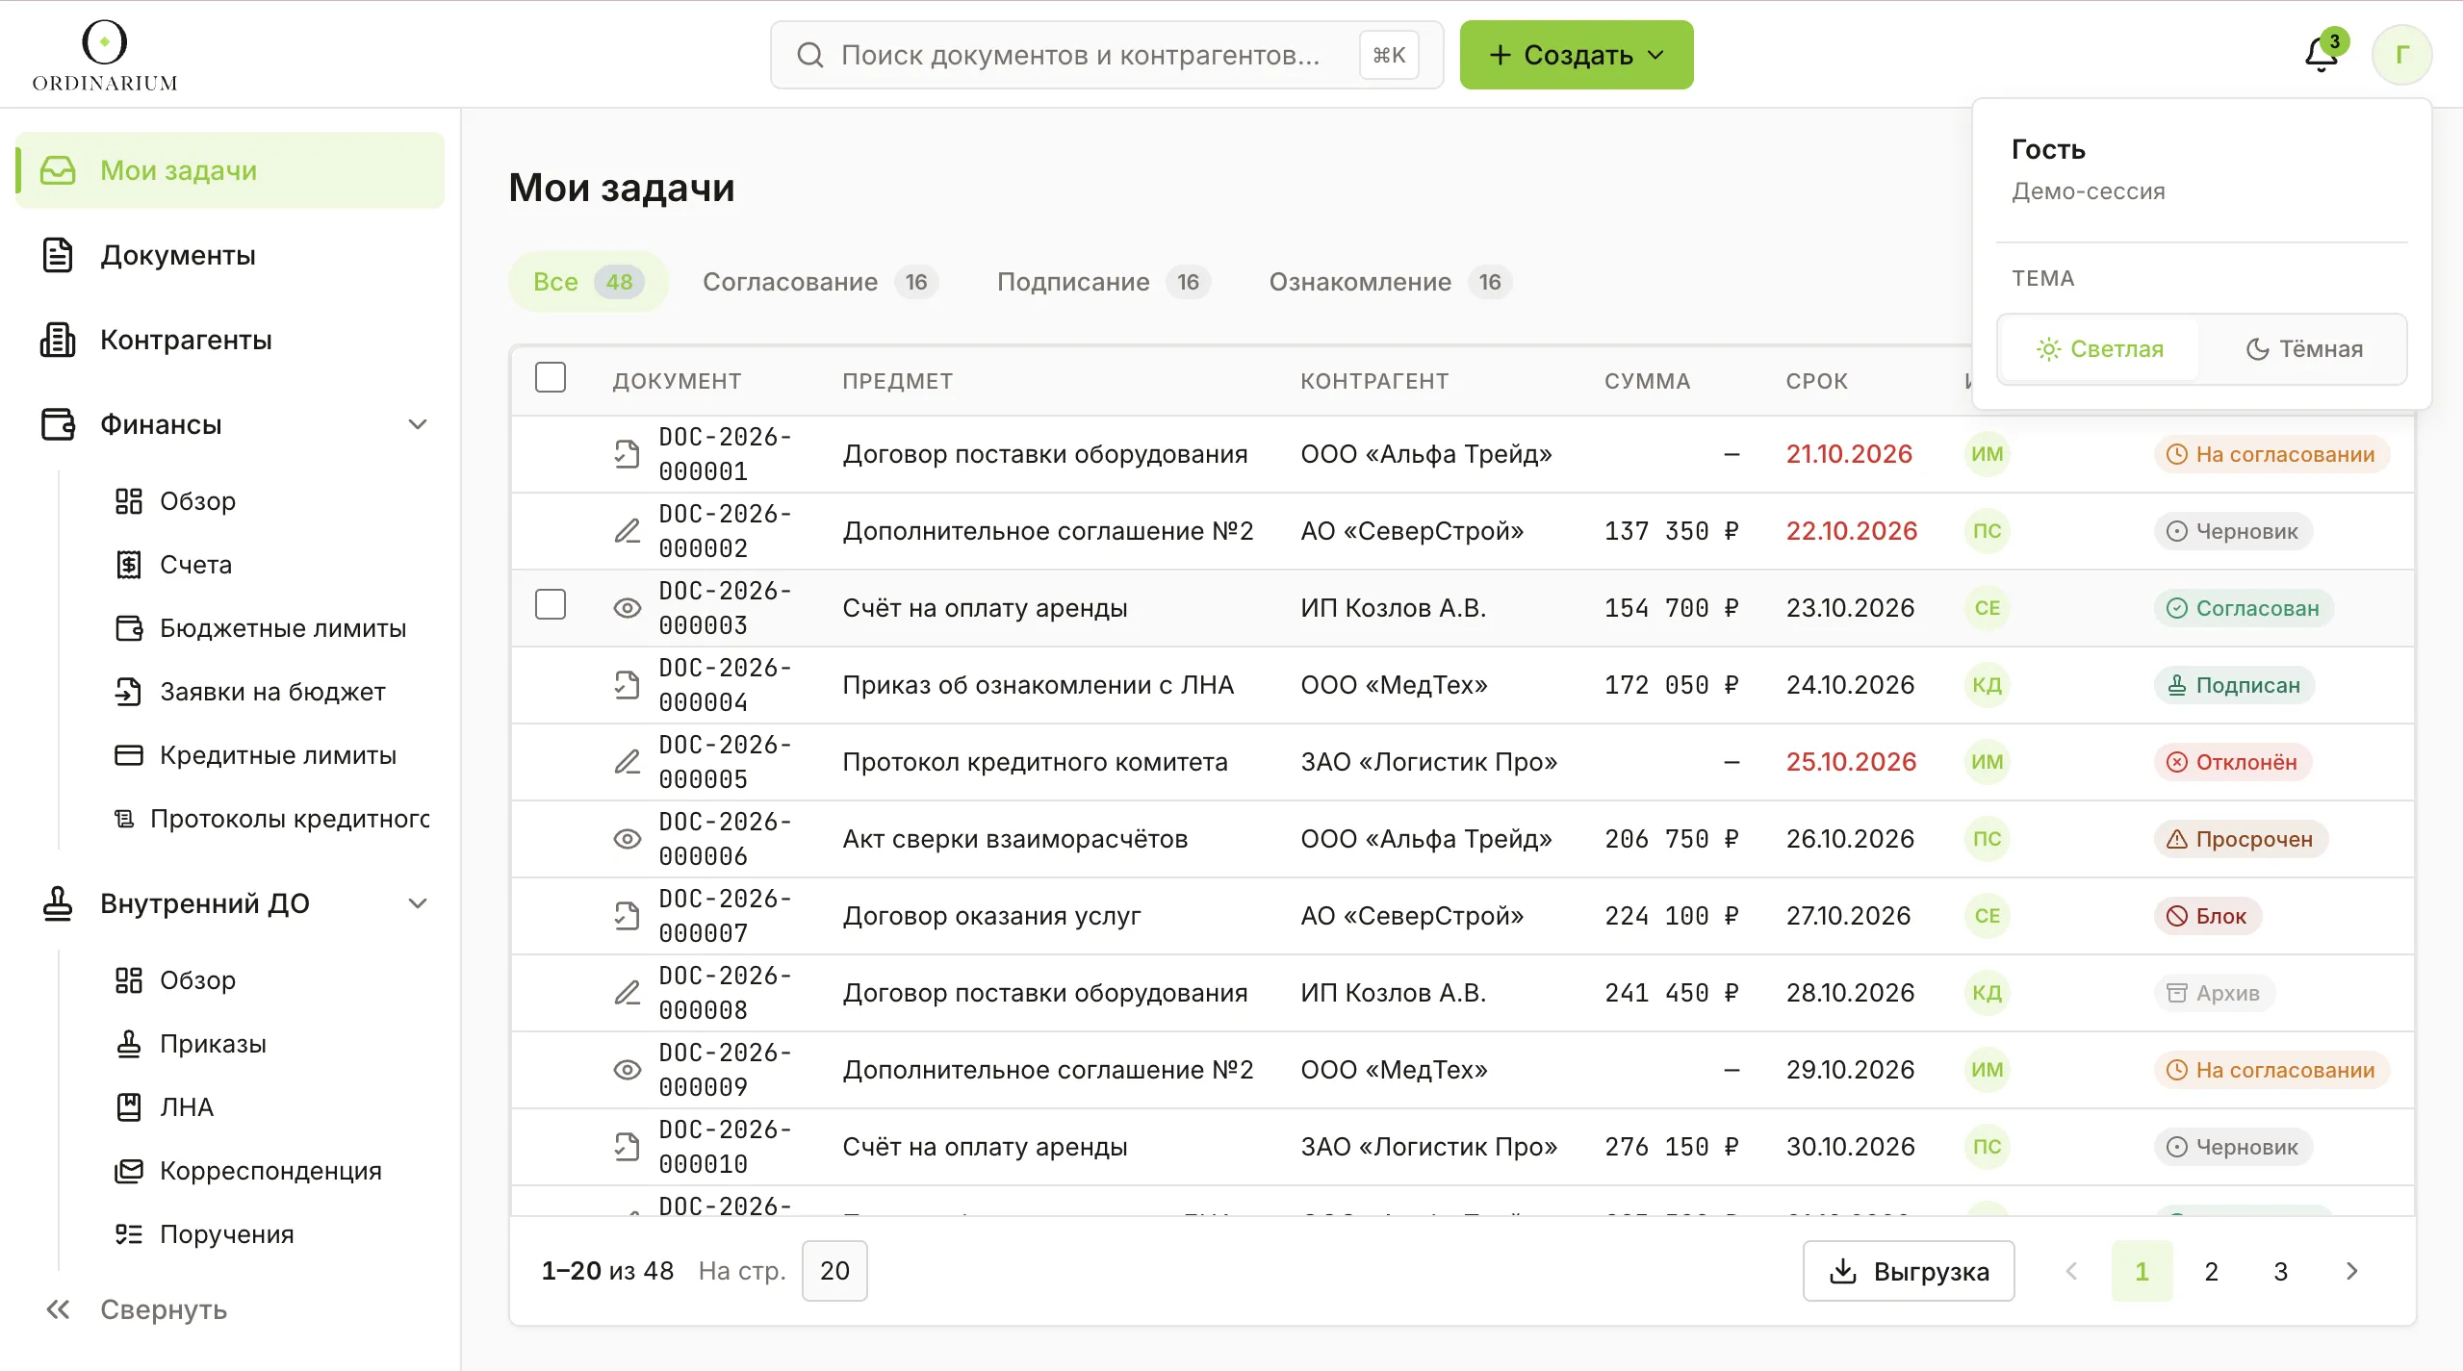
Task: Collapse the Внутренний ДО section chevron
Action: 418,903
